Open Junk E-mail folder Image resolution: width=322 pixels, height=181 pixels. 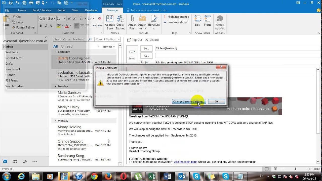(x=13, y=69)
